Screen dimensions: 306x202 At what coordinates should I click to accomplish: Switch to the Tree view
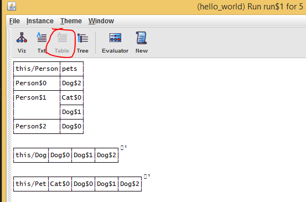(x=82, y=43)
